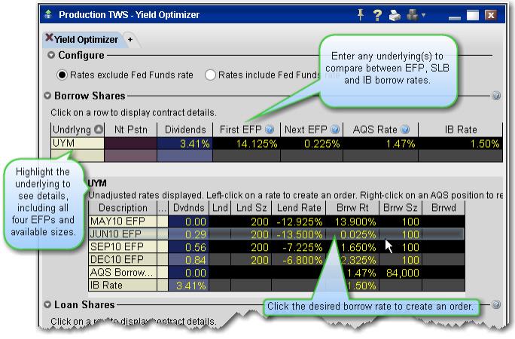This screenshot has width=515, height=339.
Task: Select the UYM underlying row cell
Action: [x=68, y=143]
